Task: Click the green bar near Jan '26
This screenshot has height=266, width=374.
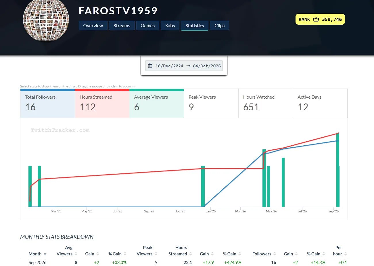Action: 203,186
